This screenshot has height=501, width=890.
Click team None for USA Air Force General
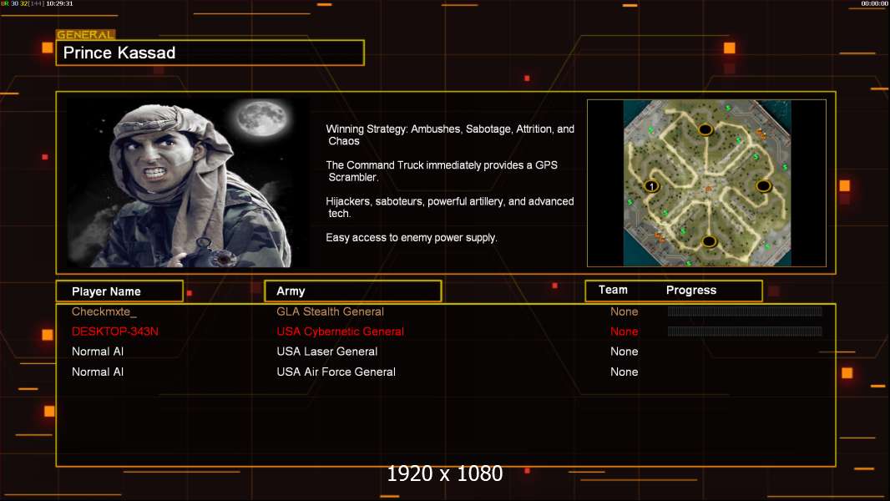click(624, 372)
